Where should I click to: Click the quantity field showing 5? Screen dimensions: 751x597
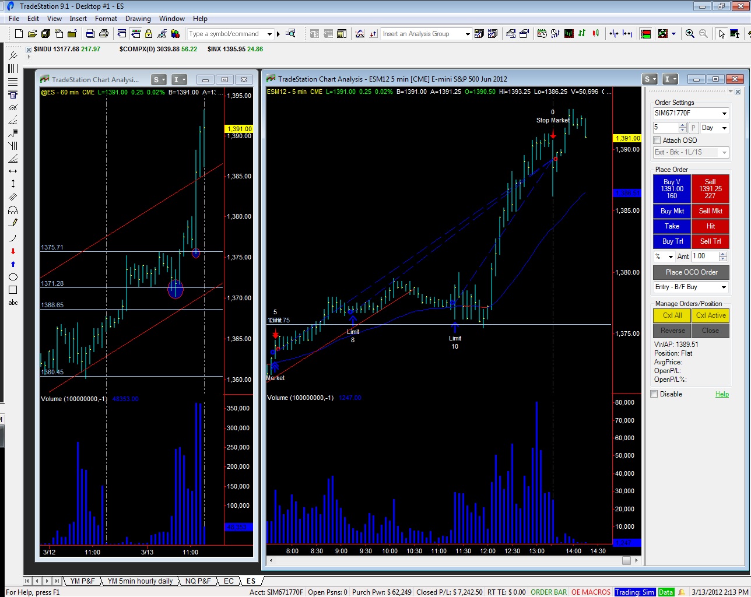666,128
